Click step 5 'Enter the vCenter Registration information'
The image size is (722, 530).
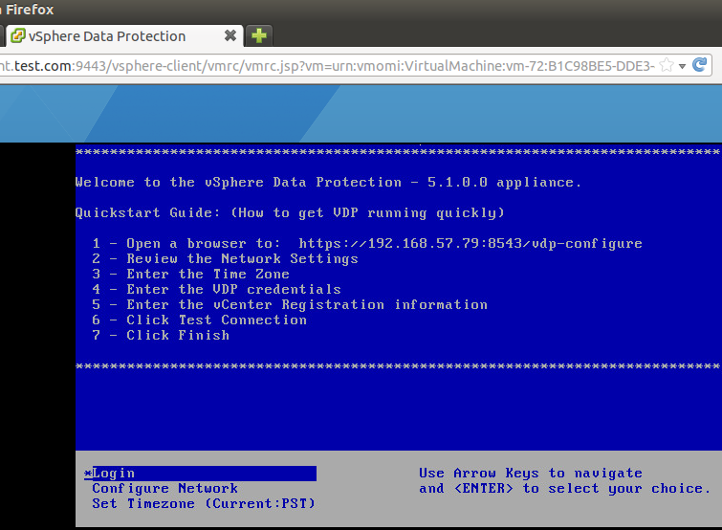click(x=290, y=304)
